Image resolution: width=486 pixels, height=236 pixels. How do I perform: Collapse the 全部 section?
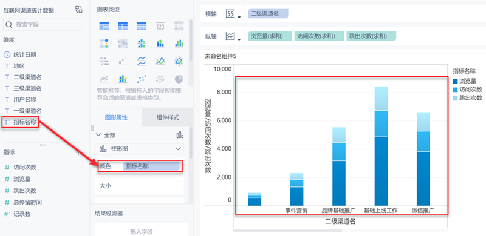98,135
